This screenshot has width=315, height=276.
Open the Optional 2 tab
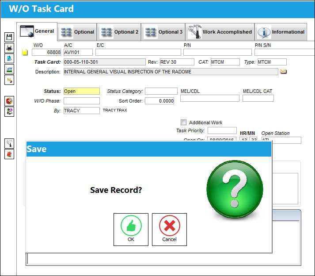119,32
